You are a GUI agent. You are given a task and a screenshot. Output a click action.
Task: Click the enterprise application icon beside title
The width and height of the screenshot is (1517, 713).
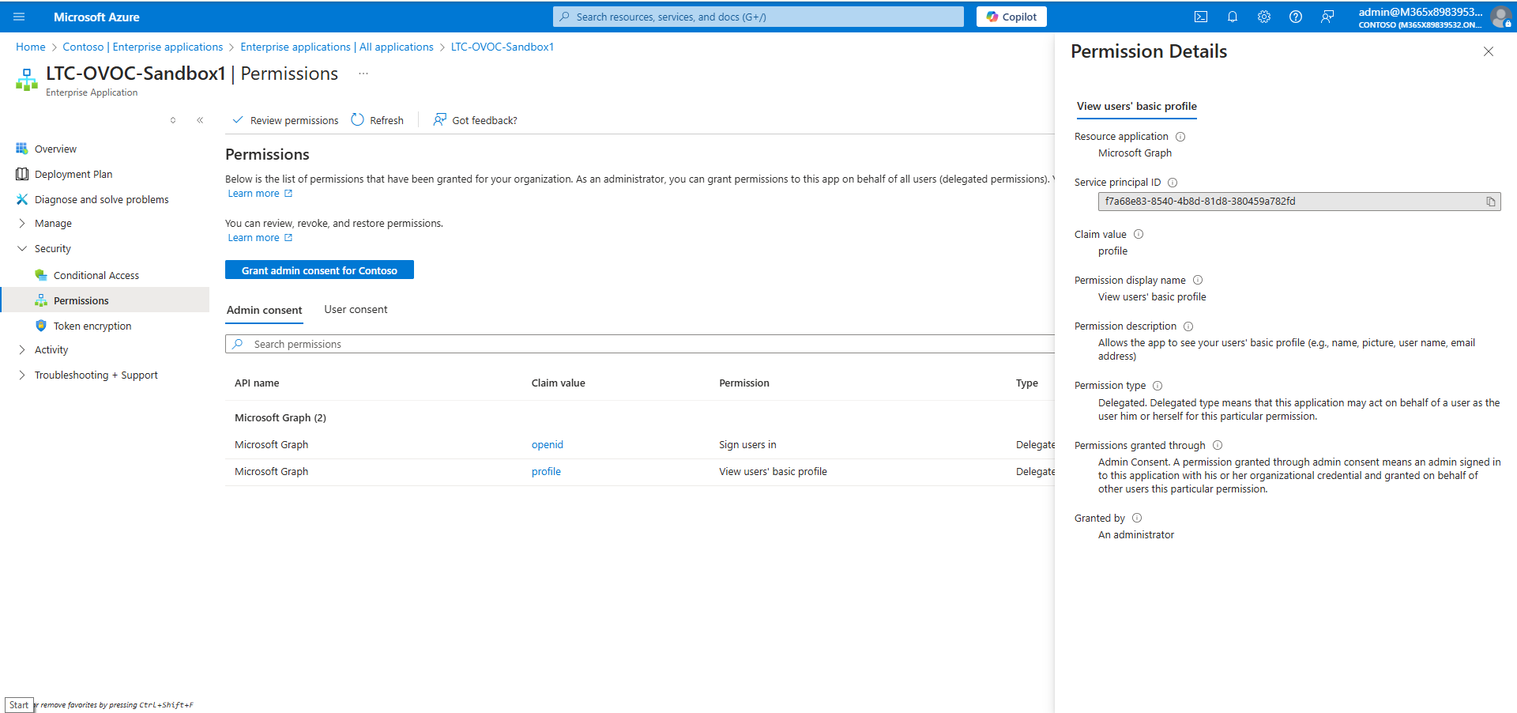tap(27, 80)
